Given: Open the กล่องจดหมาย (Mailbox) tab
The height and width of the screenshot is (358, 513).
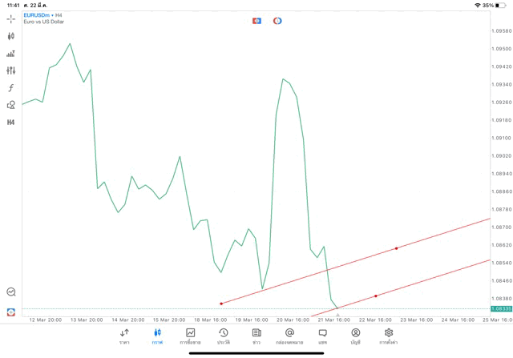Looking at the screenshot, I should pyautogui.click(x=289, y=336).
